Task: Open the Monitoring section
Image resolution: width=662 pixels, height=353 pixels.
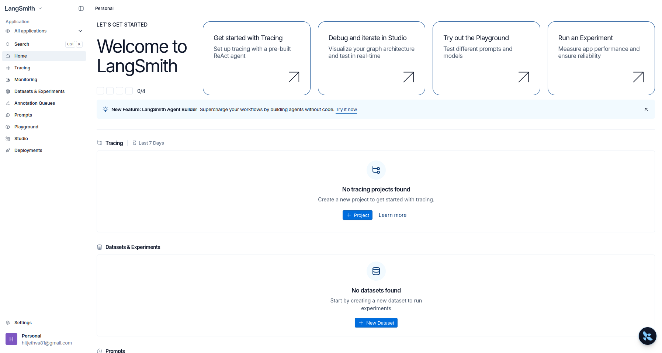Action: pos(25,79)
